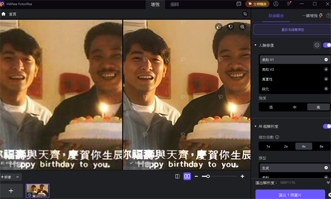Open the 一鍵增強 tab

tap(312, 15)
